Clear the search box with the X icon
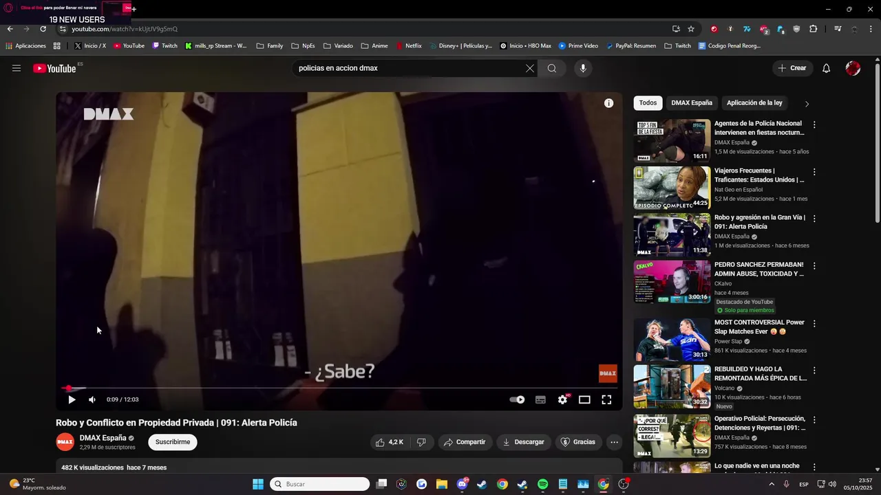The height and width of the screenshot is (495, 881). pos(529,68)
